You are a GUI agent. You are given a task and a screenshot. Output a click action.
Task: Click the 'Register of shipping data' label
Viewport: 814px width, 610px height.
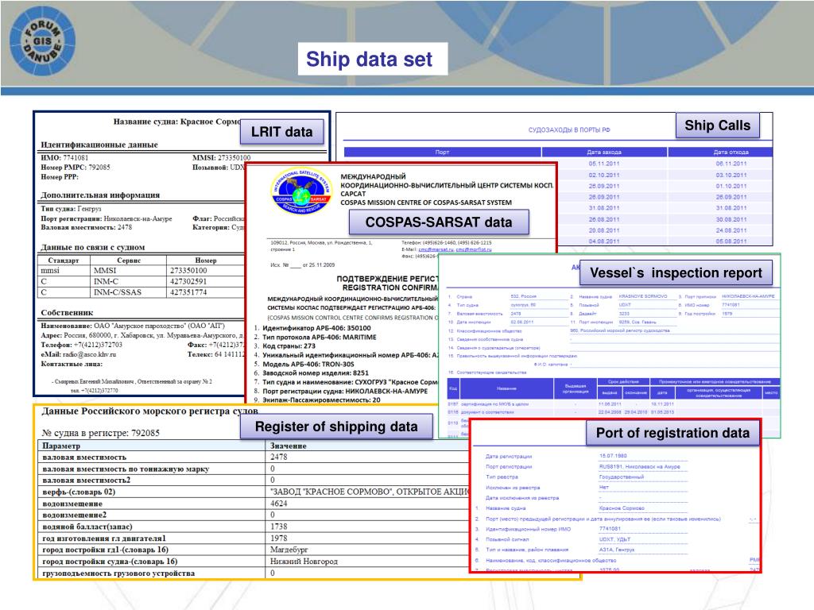coord(336,427)
